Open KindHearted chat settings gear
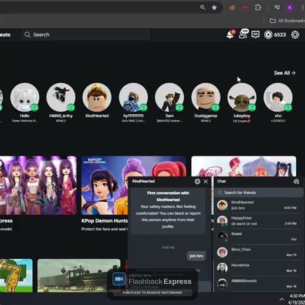Image resolution: width=305 pixels, height=305 pixels. pyautogui.click(x=198, y=181)
